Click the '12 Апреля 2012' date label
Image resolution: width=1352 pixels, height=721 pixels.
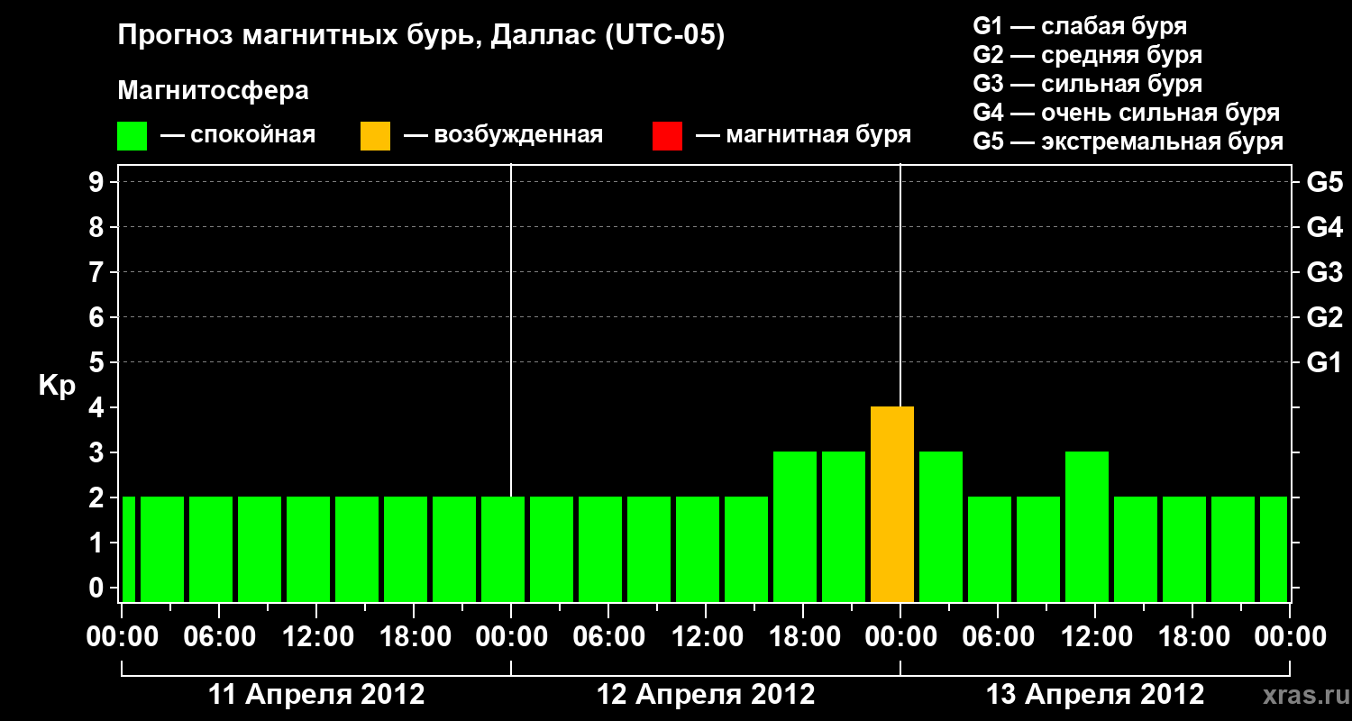[706, 695]
